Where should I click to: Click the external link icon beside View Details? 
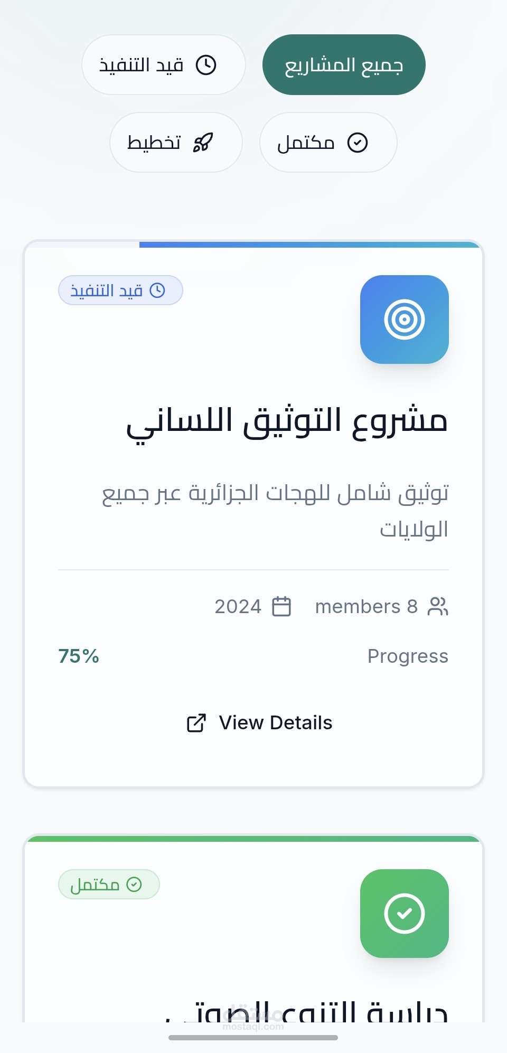point(196,723)
